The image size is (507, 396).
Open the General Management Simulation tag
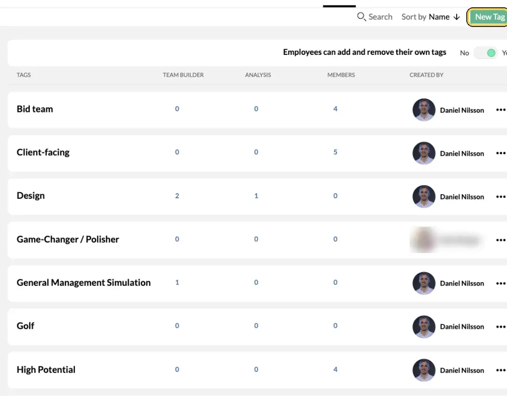[84, 283]
